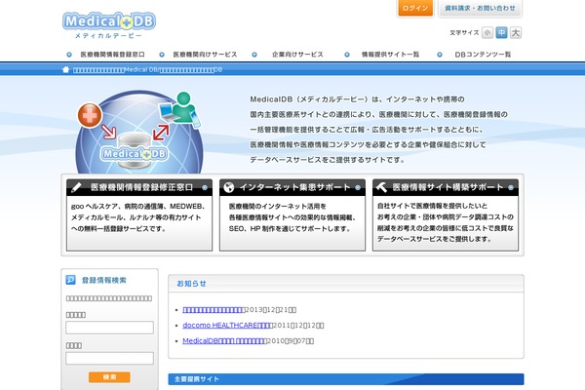Screen dimensions: 585x390
Task: Open インターネット集患サポート card heading
Action: coord(294,187)
